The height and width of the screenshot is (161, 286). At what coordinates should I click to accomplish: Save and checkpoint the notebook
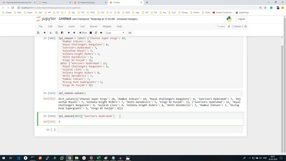coord(38,33)
